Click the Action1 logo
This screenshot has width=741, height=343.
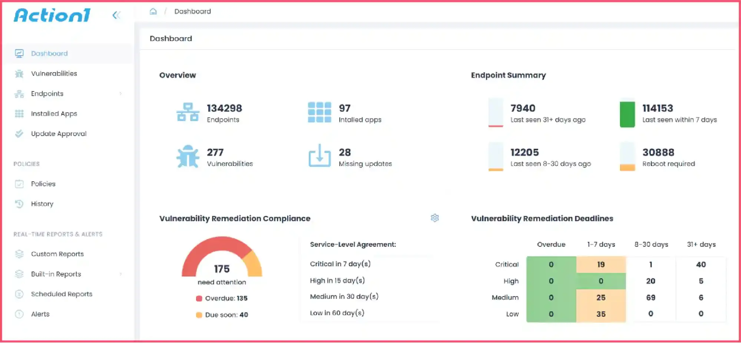coord(52,15)
